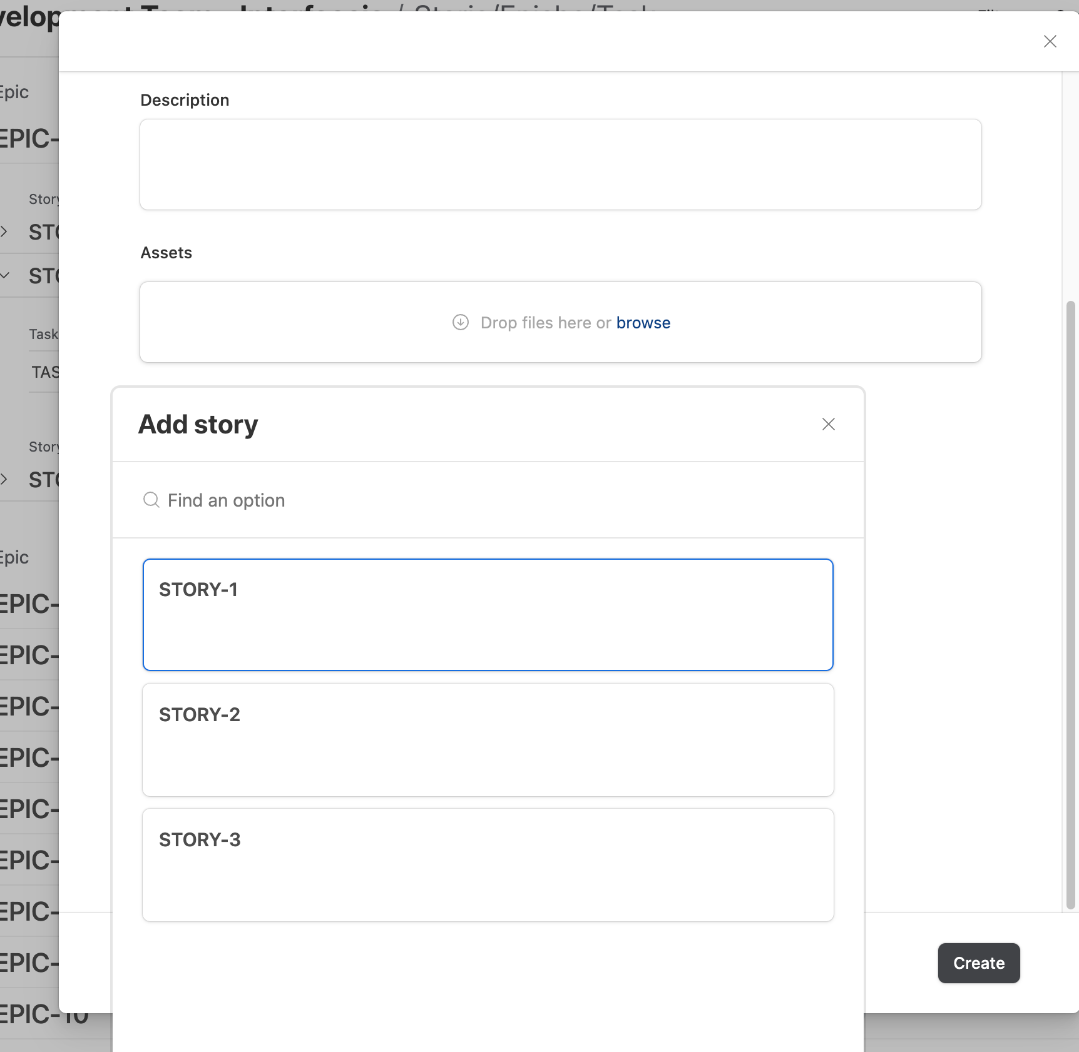Click the search magnifier icon
The height and width of the screenshot is (1052, 1079).
[x=151, y=500]
